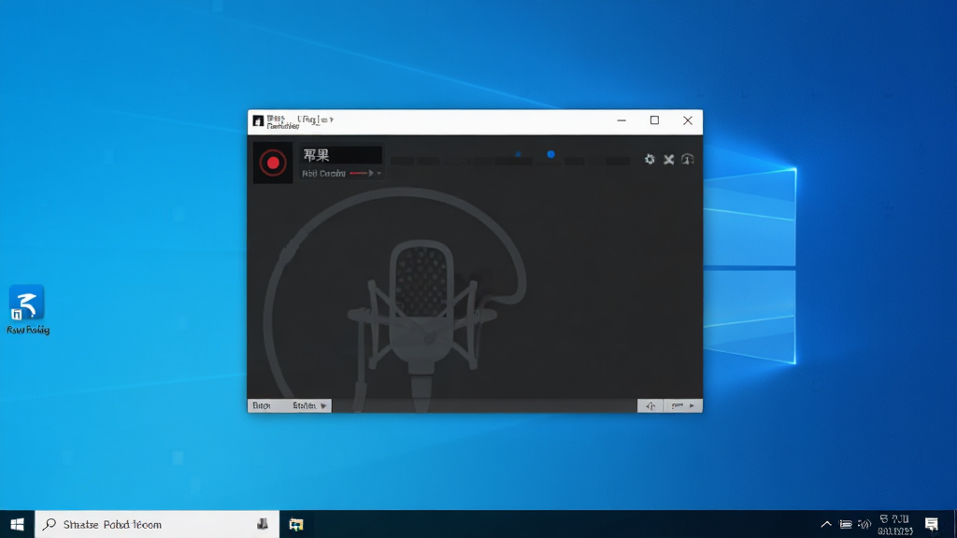Start recording with the red record button
The width and height of the screenshot is (957, 538).
tap(273, 163)
